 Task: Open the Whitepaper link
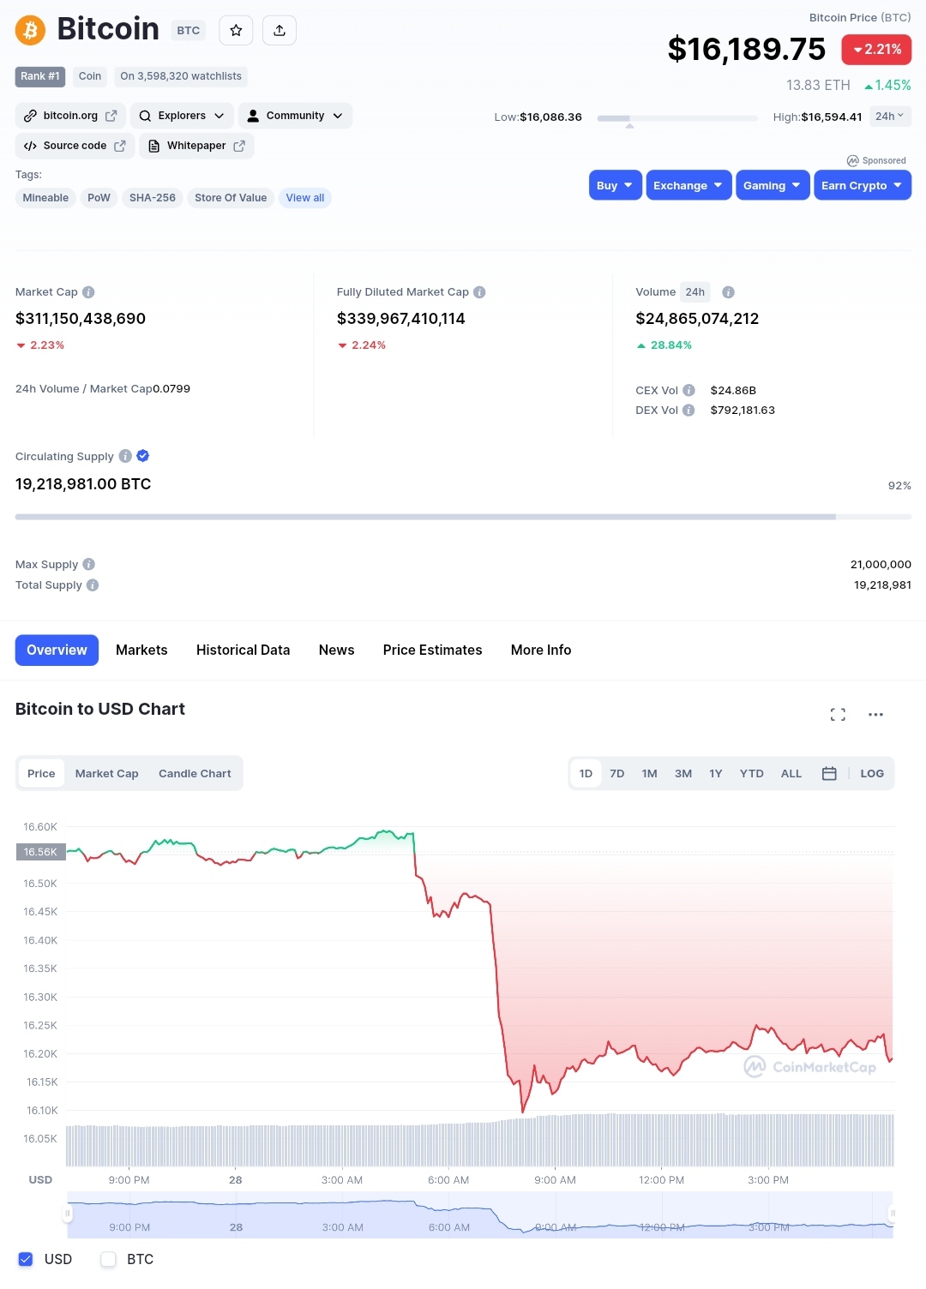(196, 146)
